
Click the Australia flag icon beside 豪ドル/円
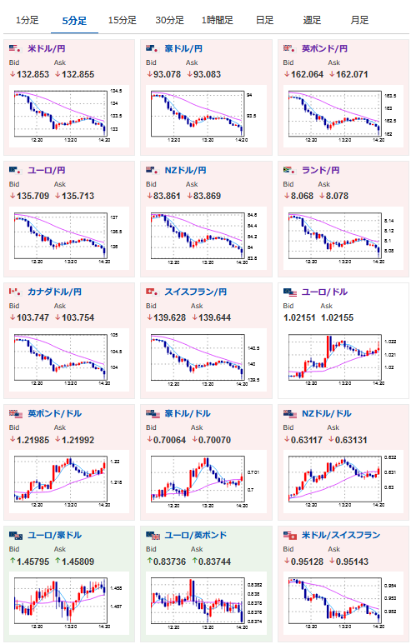click(152, 48)
